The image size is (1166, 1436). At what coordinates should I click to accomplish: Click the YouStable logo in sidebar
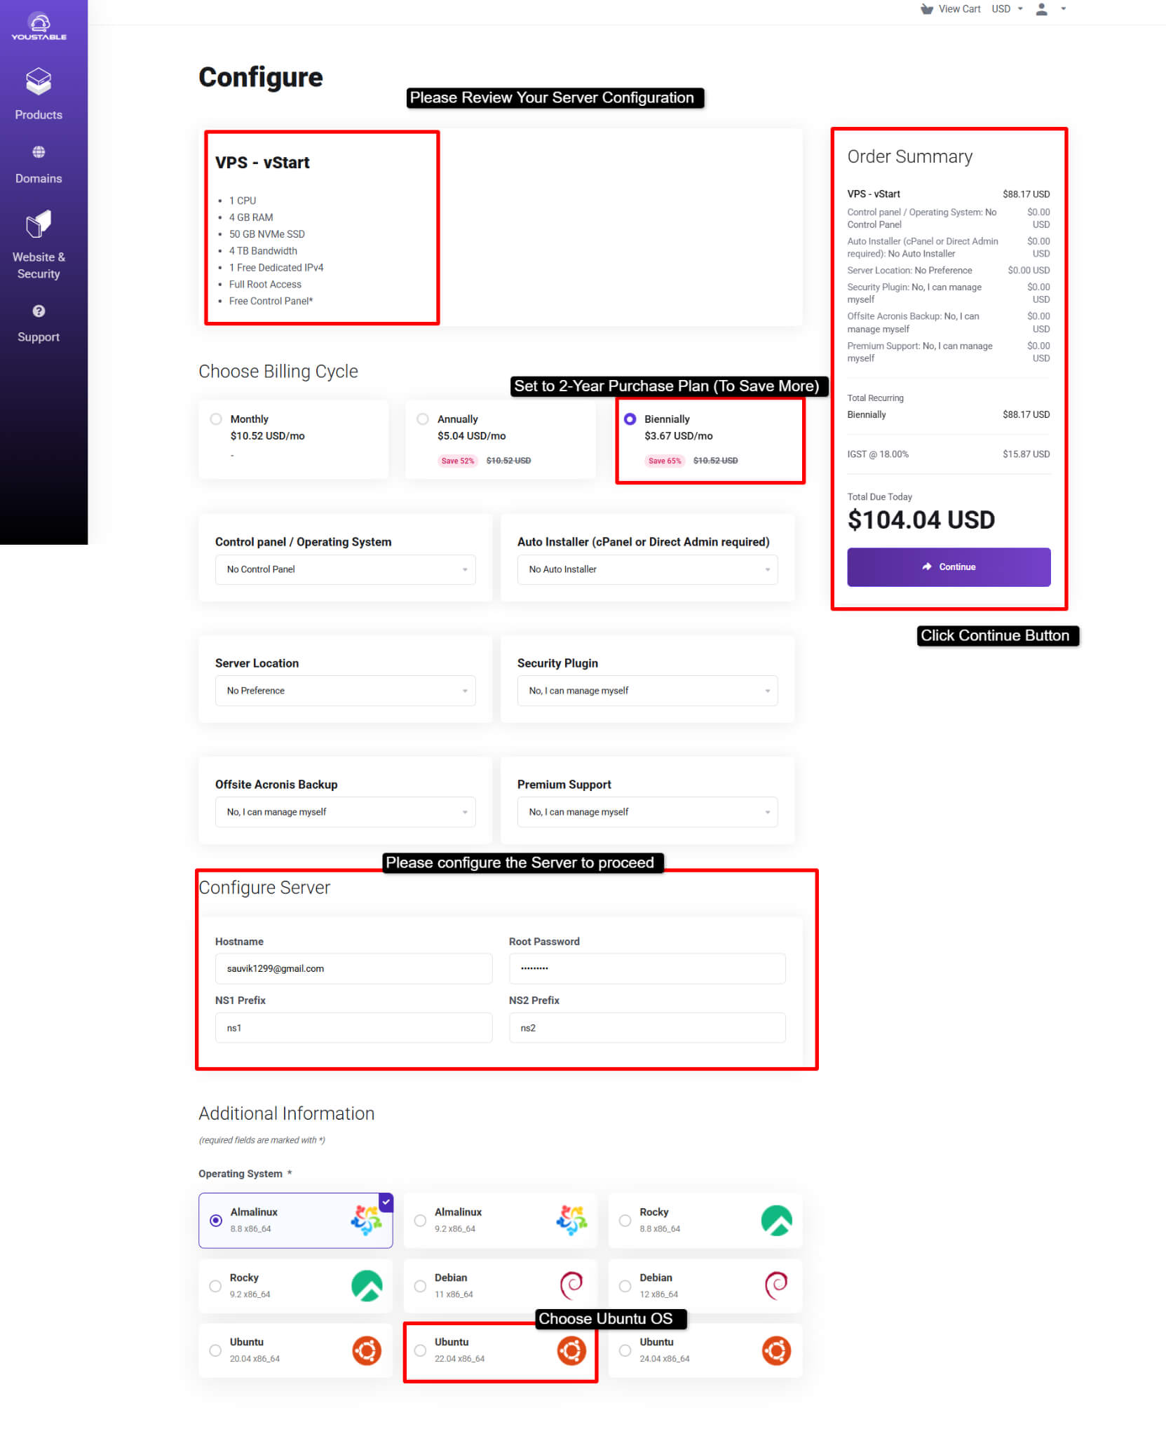pyautogui.click(x=39, y=27)
